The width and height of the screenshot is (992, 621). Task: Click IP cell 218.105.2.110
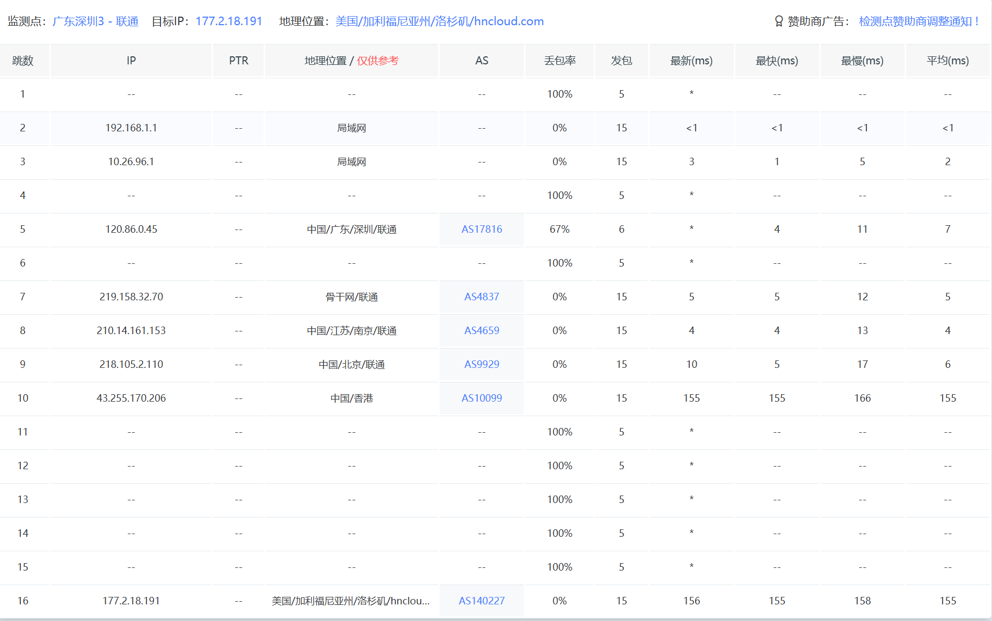[131, 364]
